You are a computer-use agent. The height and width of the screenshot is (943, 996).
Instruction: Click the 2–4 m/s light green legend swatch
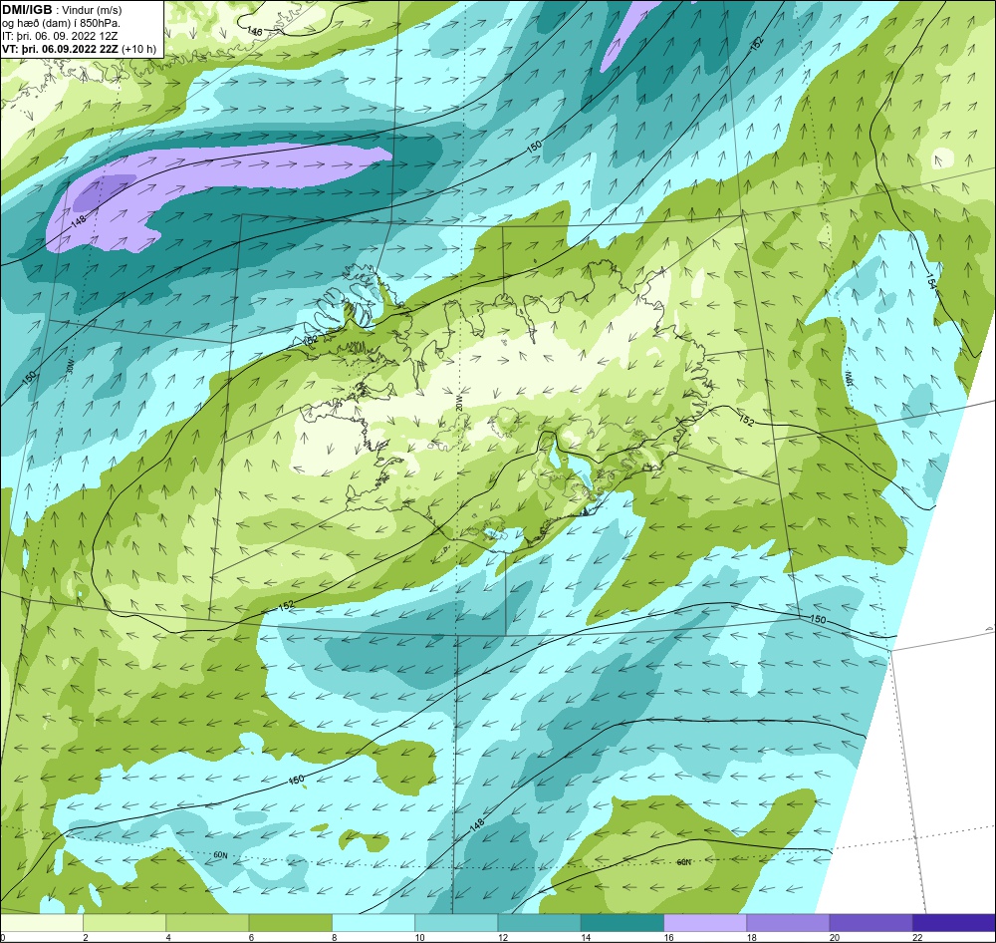coord(124,922)
